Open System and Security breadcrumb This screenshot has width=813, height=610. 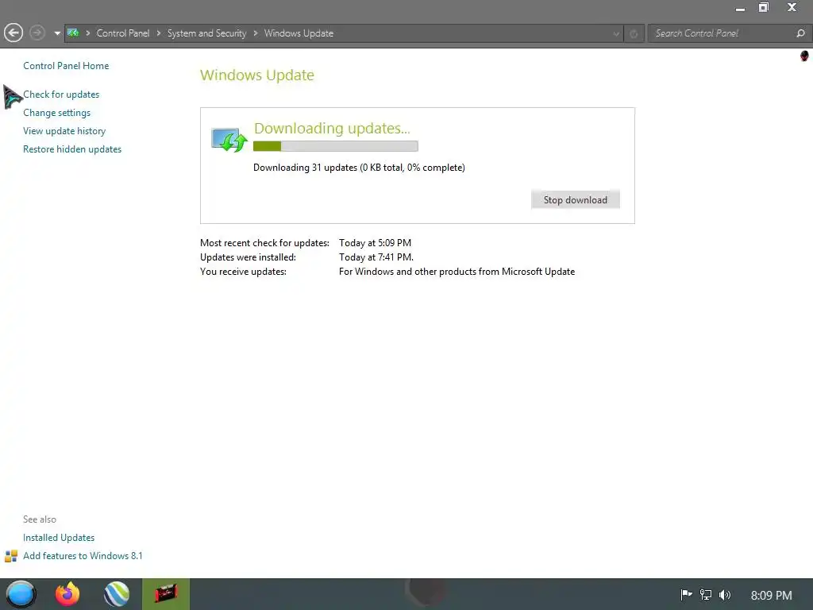click(206, 33)
